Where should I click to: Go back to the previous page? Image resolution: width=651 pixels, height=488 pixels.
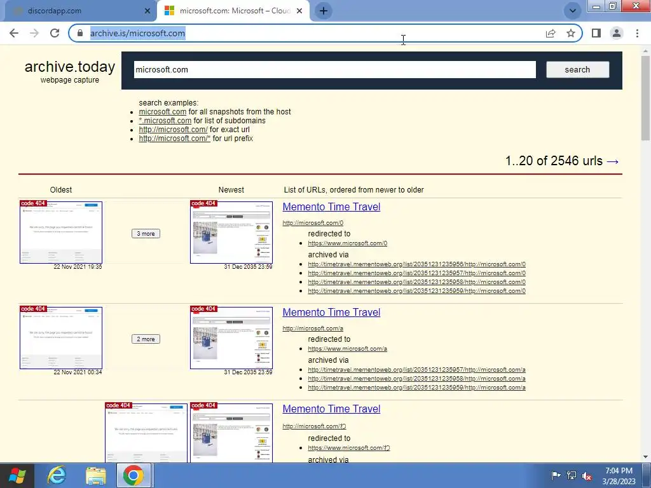click(x=14, y=33)
